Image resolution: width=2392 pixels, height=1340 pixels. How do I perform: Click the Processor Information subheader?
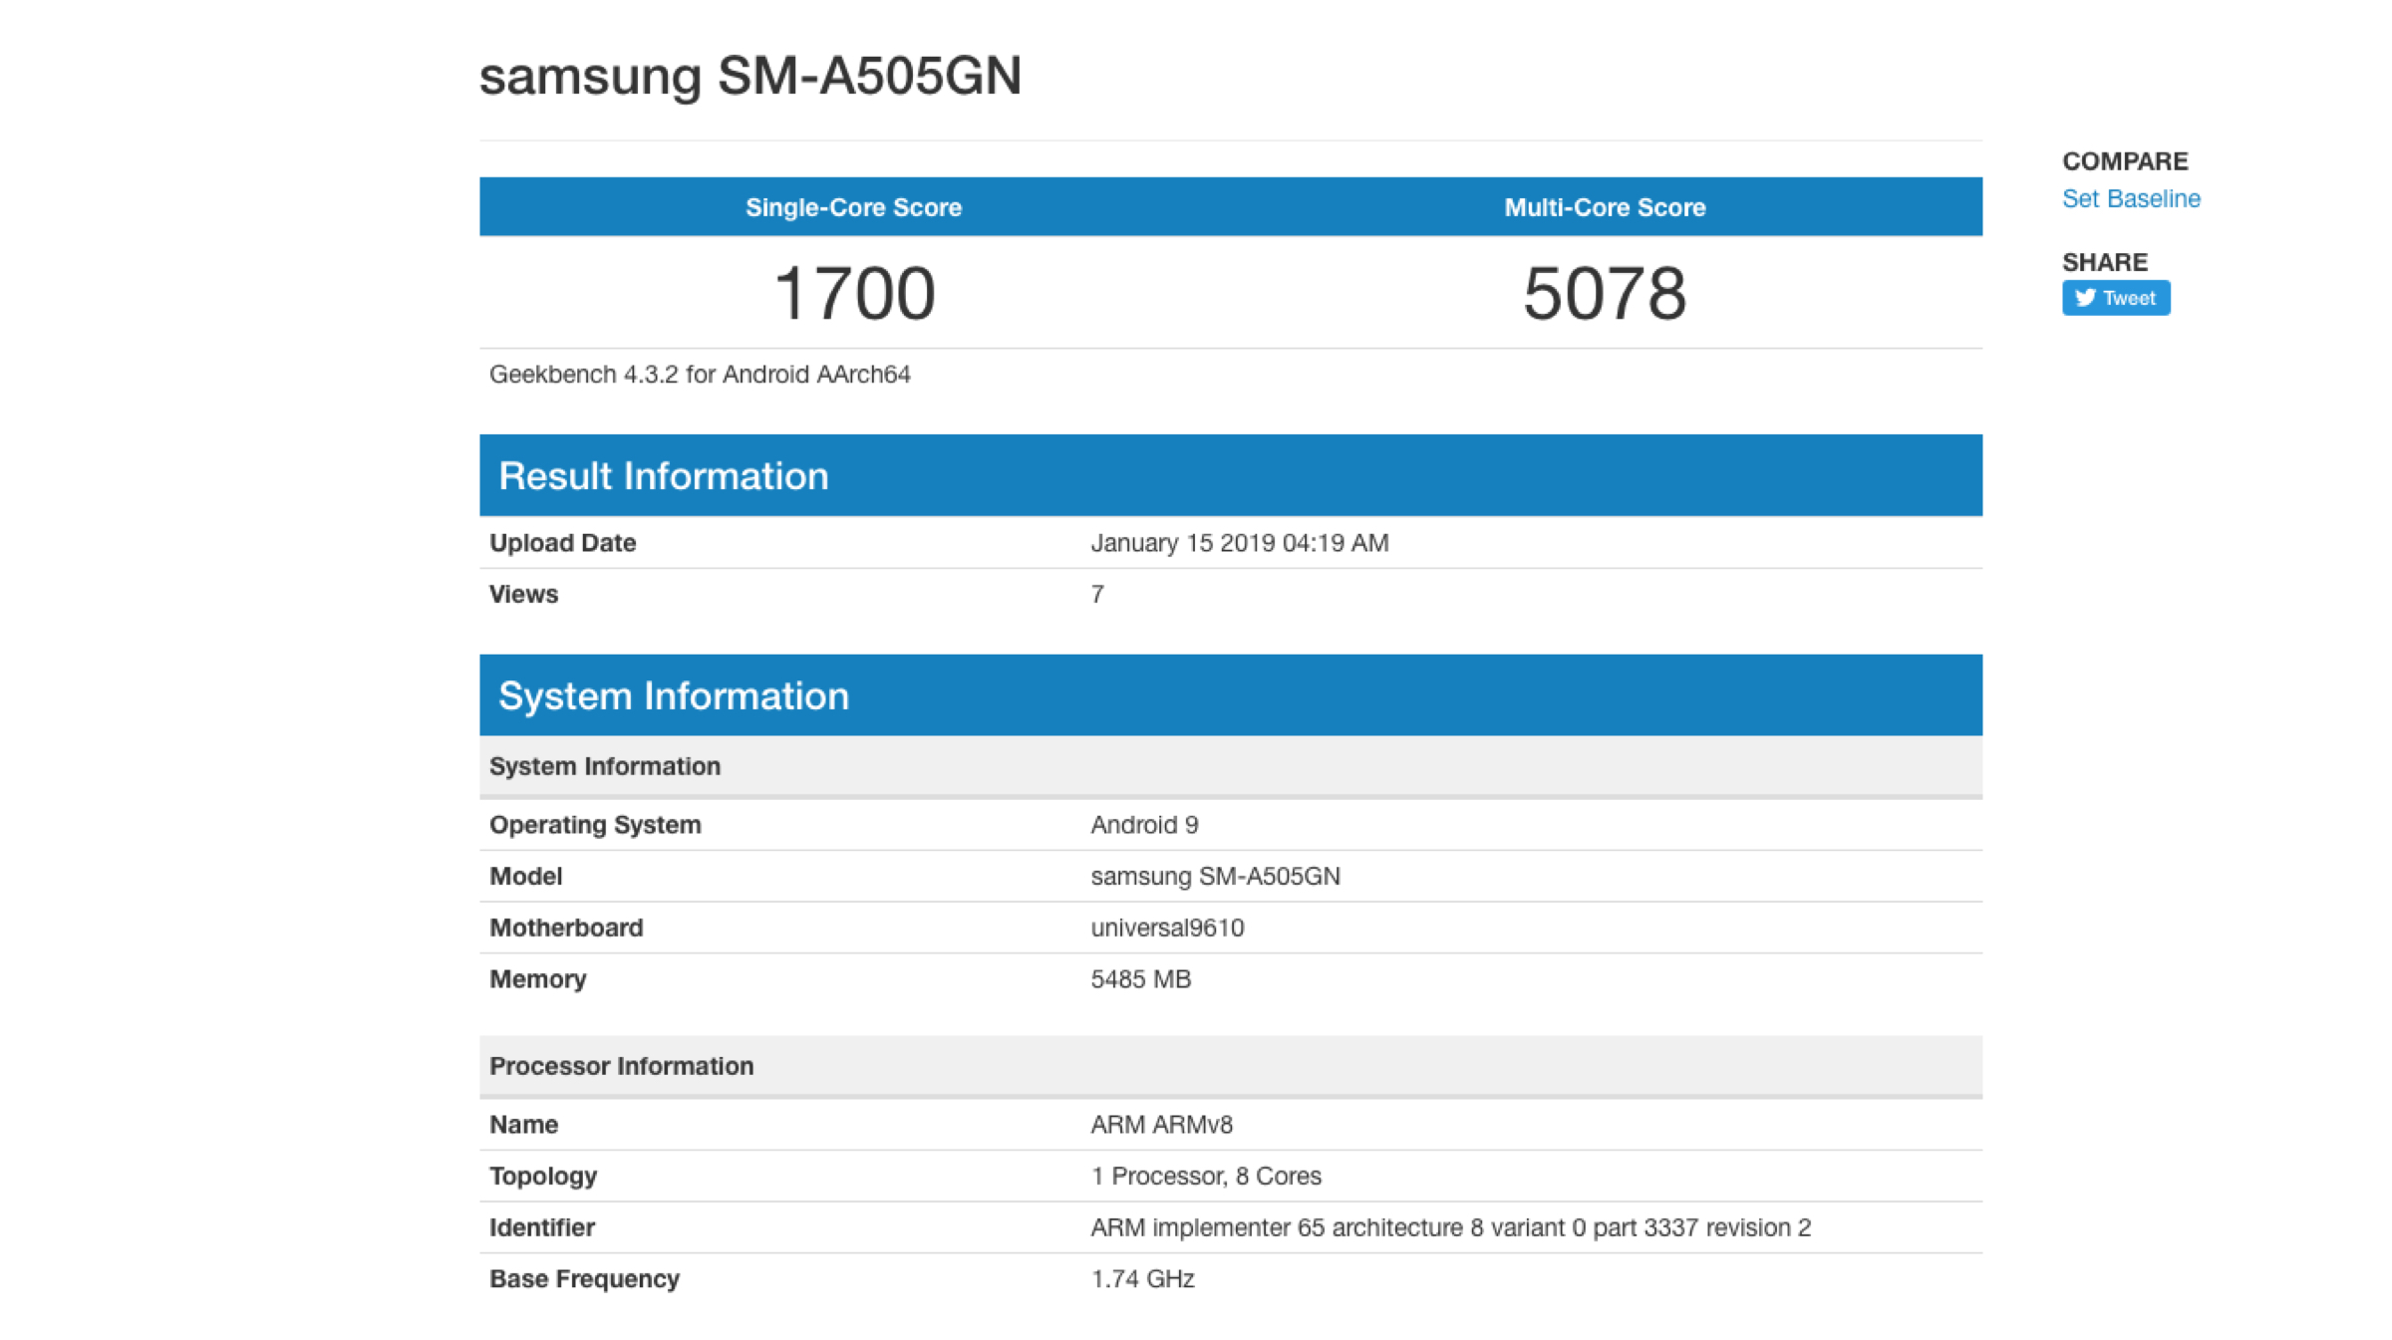(621, 1066)
